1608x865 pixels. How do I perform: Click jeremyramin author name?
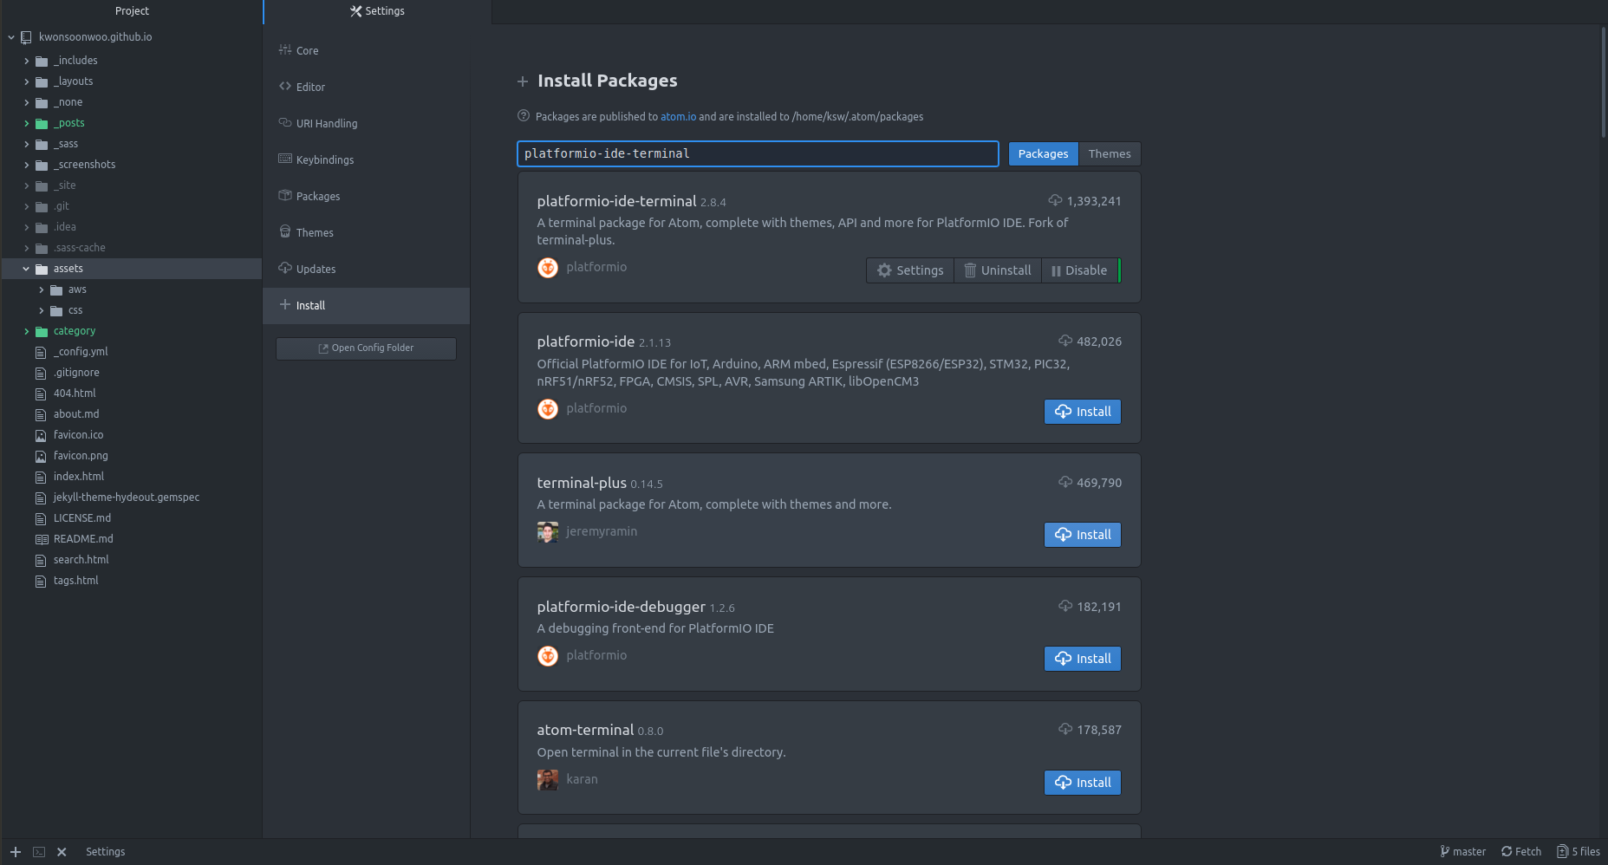602,532
